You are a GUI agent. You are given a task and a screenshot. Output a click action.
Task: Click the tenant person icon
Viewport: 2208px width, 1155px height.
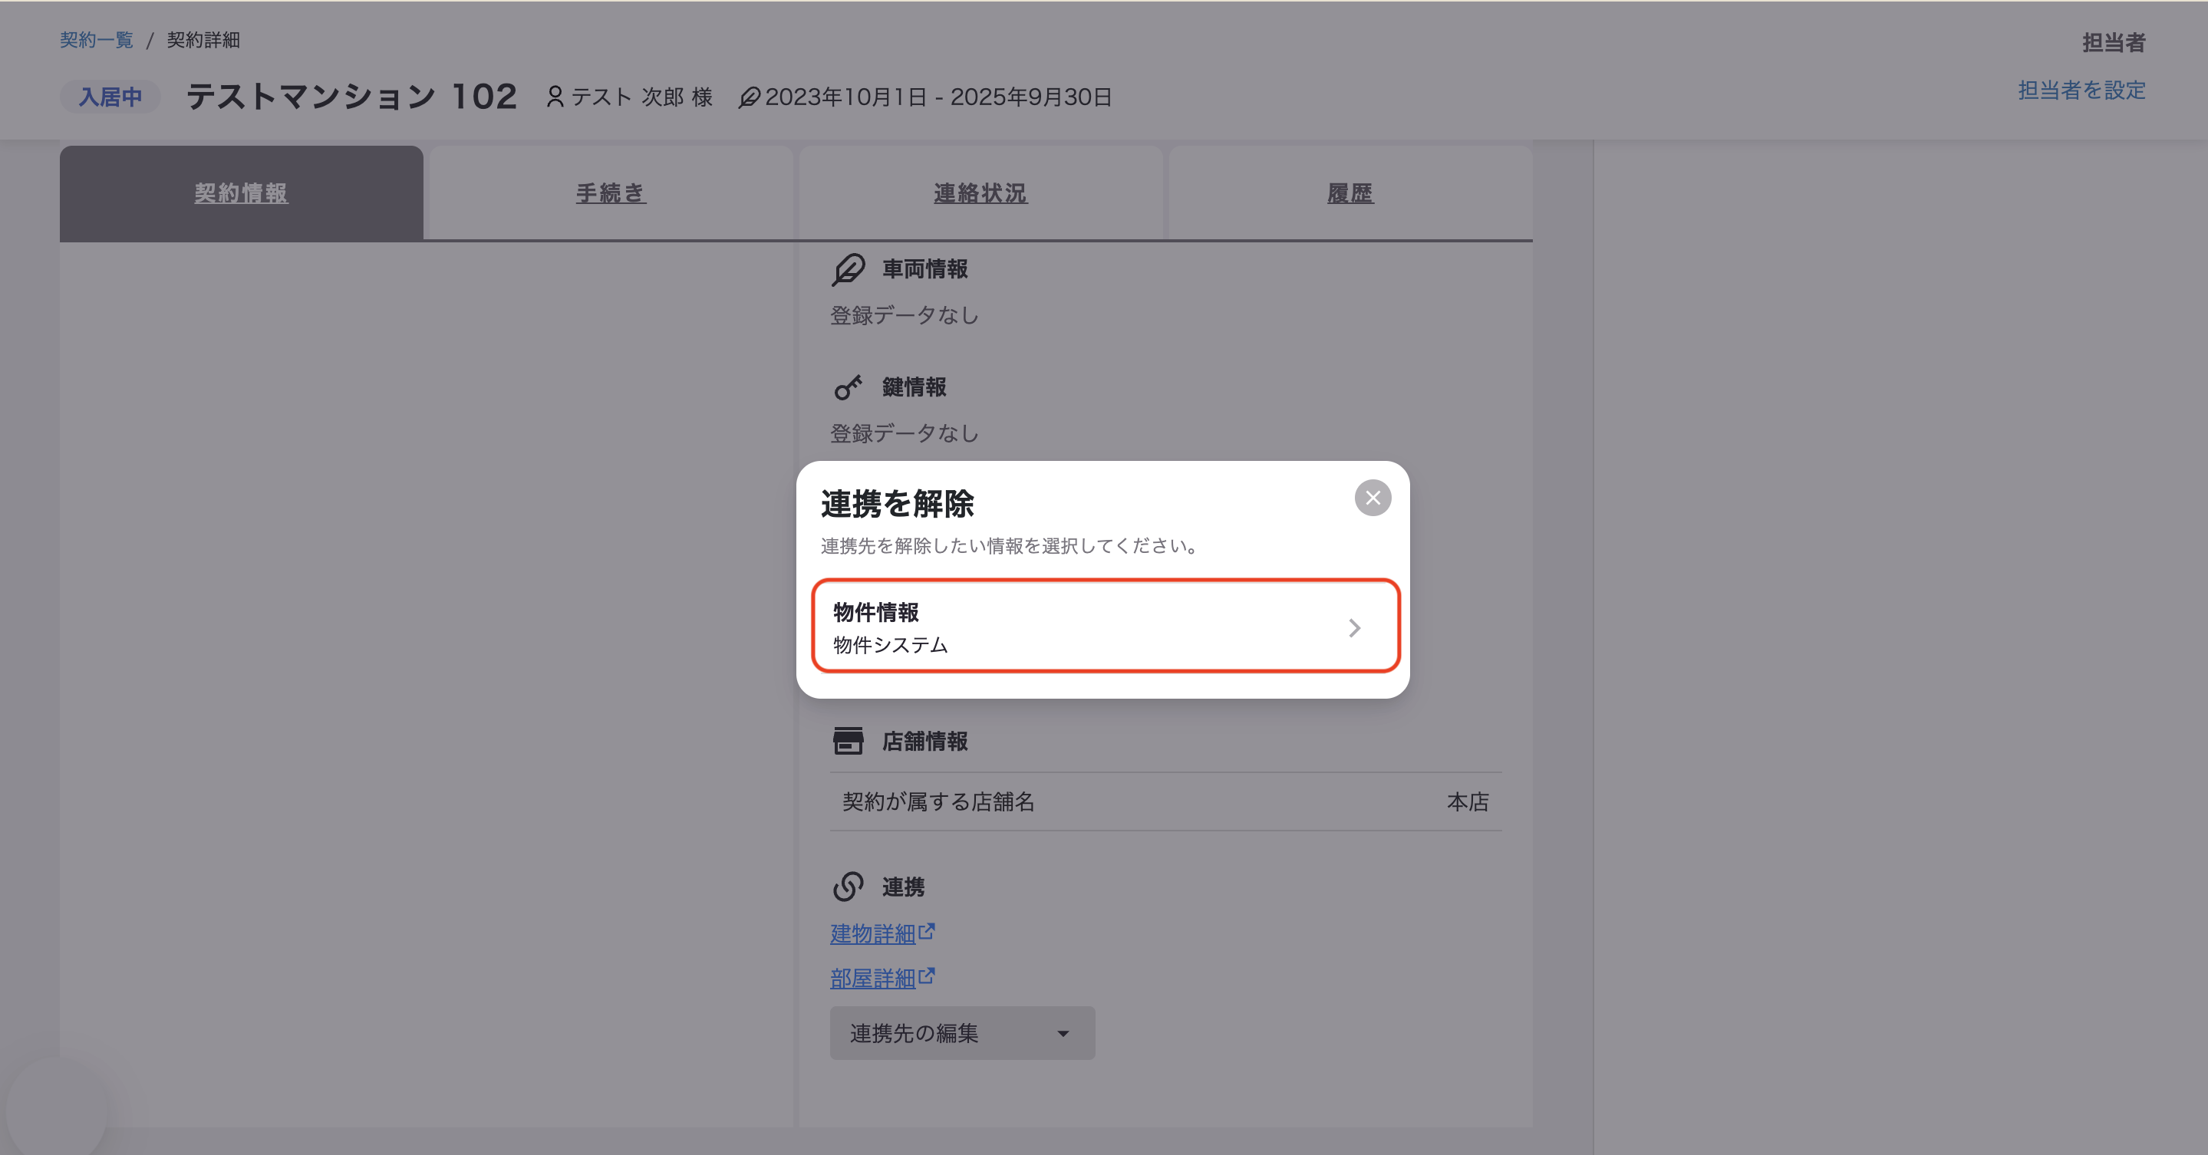point(555,97)
